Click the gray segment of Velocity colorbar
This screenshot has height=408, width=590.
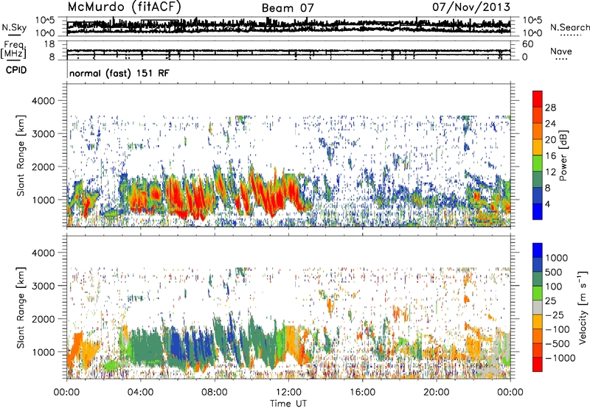click(x=538, y=308)
